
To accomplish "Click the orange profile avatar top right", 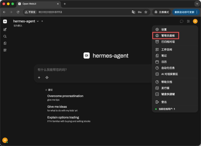I will click(195, 21).
